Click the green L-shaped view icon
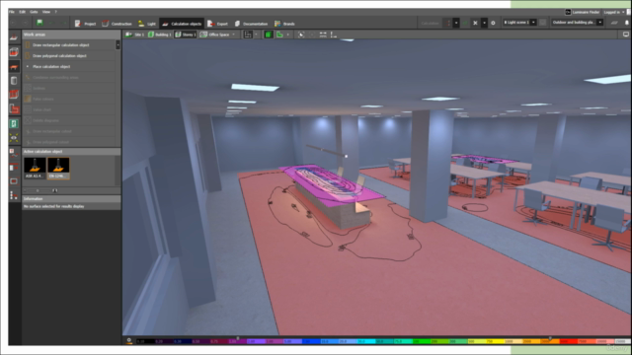 pos(279,35)
